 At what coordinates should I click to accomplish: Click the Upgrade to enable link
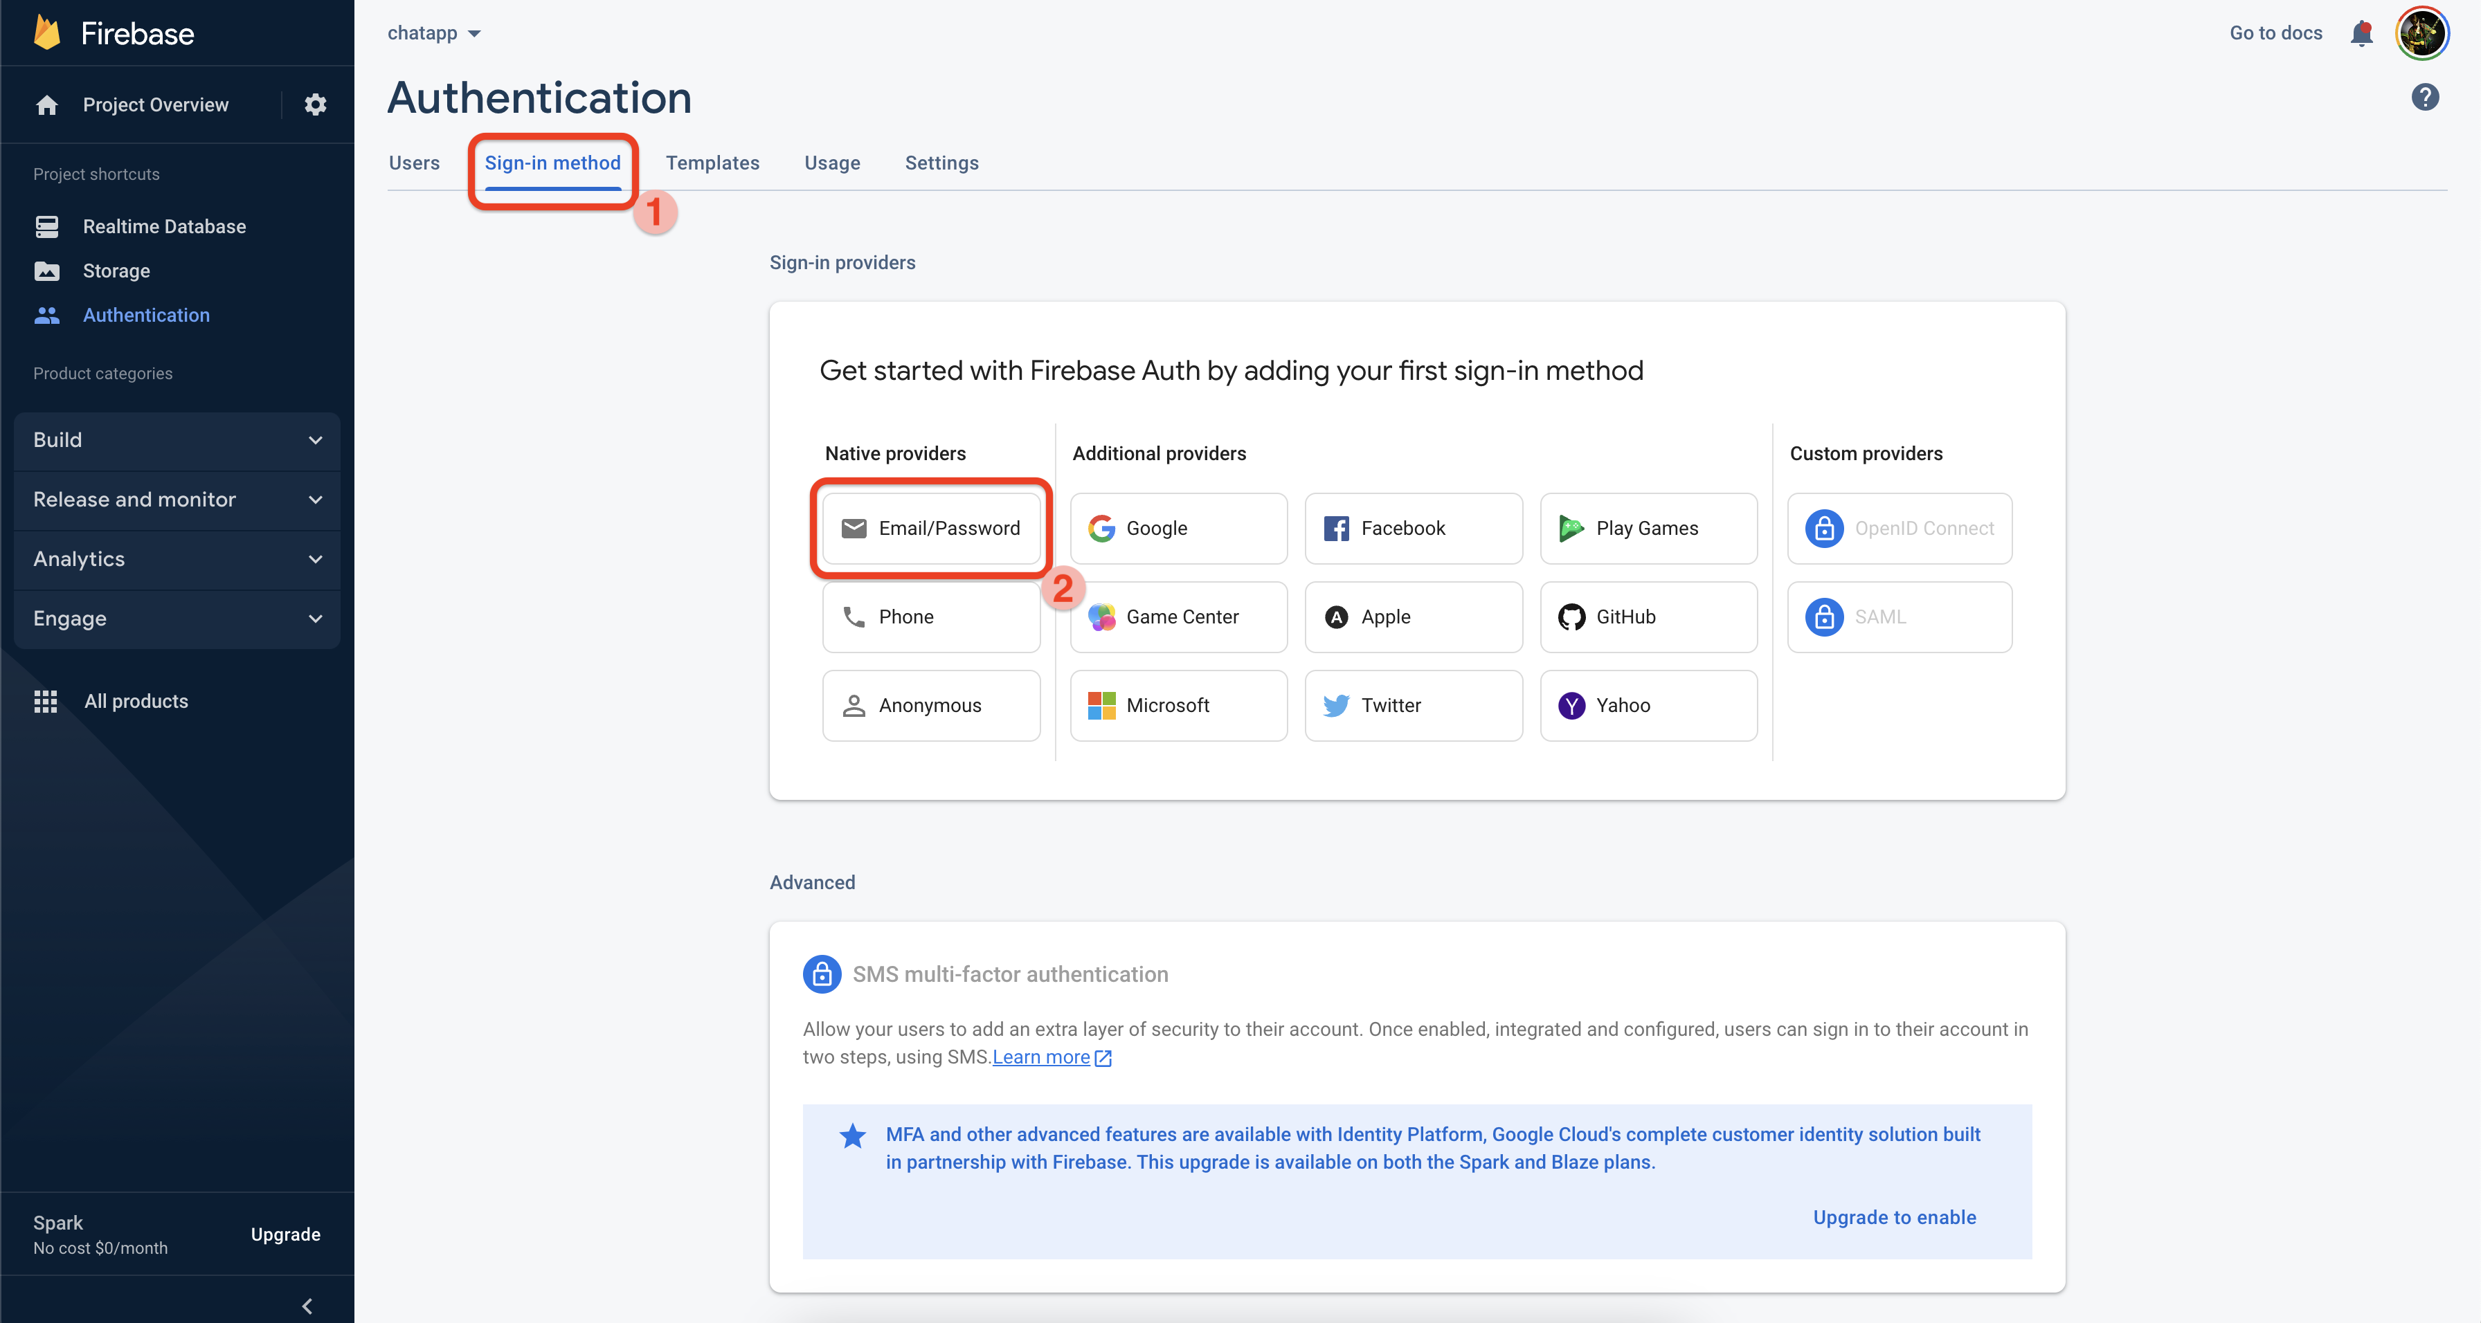tap(1893, 1217)
